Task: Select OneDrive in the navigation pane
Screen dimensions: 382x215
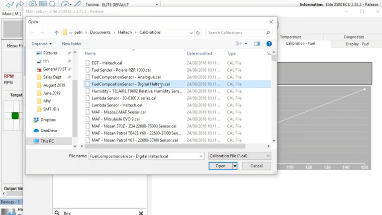Action: coord(49,130)
